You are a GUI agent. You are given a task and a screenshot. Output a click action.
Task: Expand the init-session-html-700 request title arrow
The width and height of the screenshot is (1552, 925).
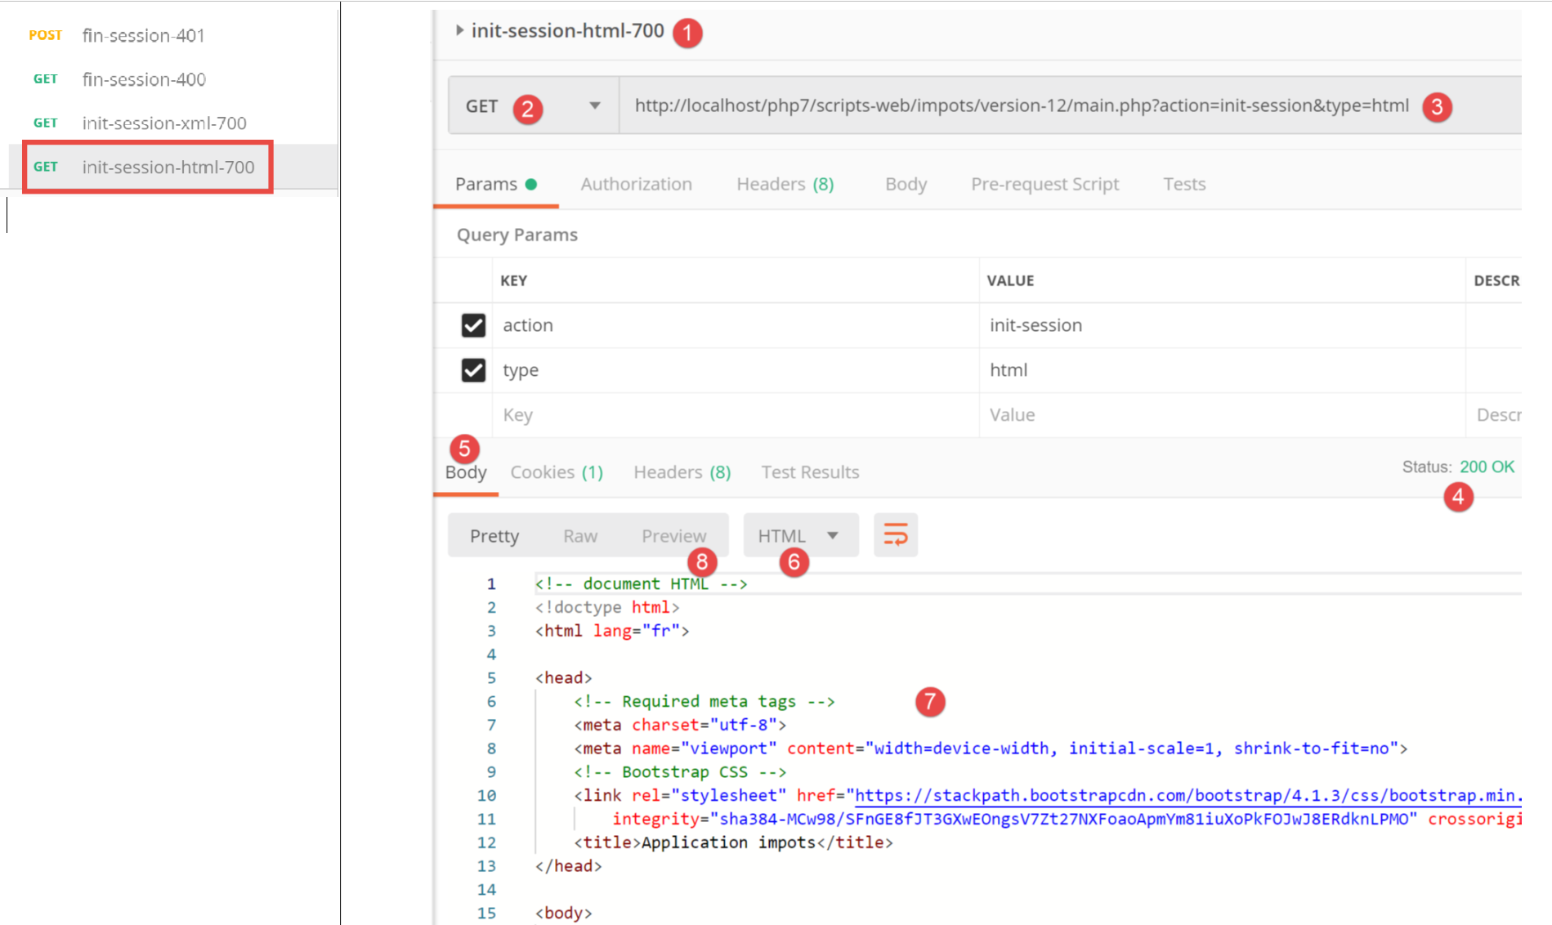pos(459,31)
